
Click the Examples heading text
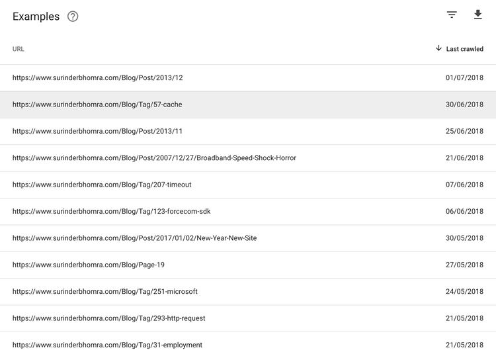(36, 17)
